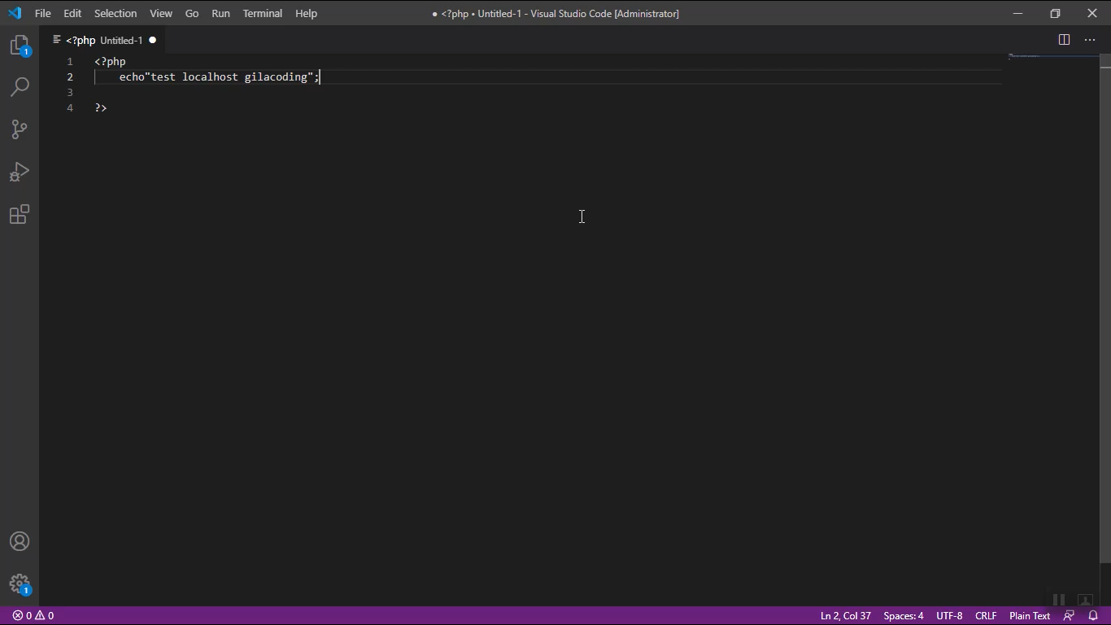Click the closing '?>' tag on line 4

click(x=101, y=108)
